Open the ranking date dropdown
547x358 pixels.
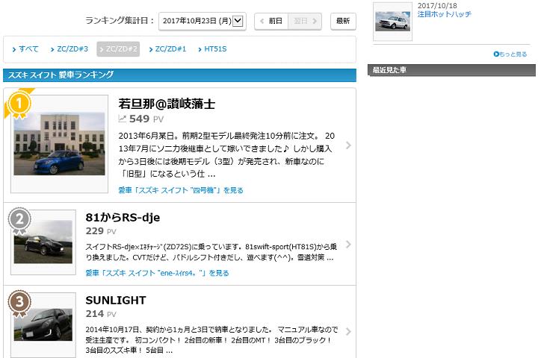[x=203, y=21]
